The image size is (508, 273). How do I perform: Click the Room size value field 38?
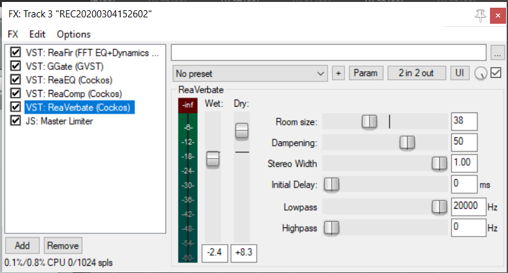click(x=464, y=121)
